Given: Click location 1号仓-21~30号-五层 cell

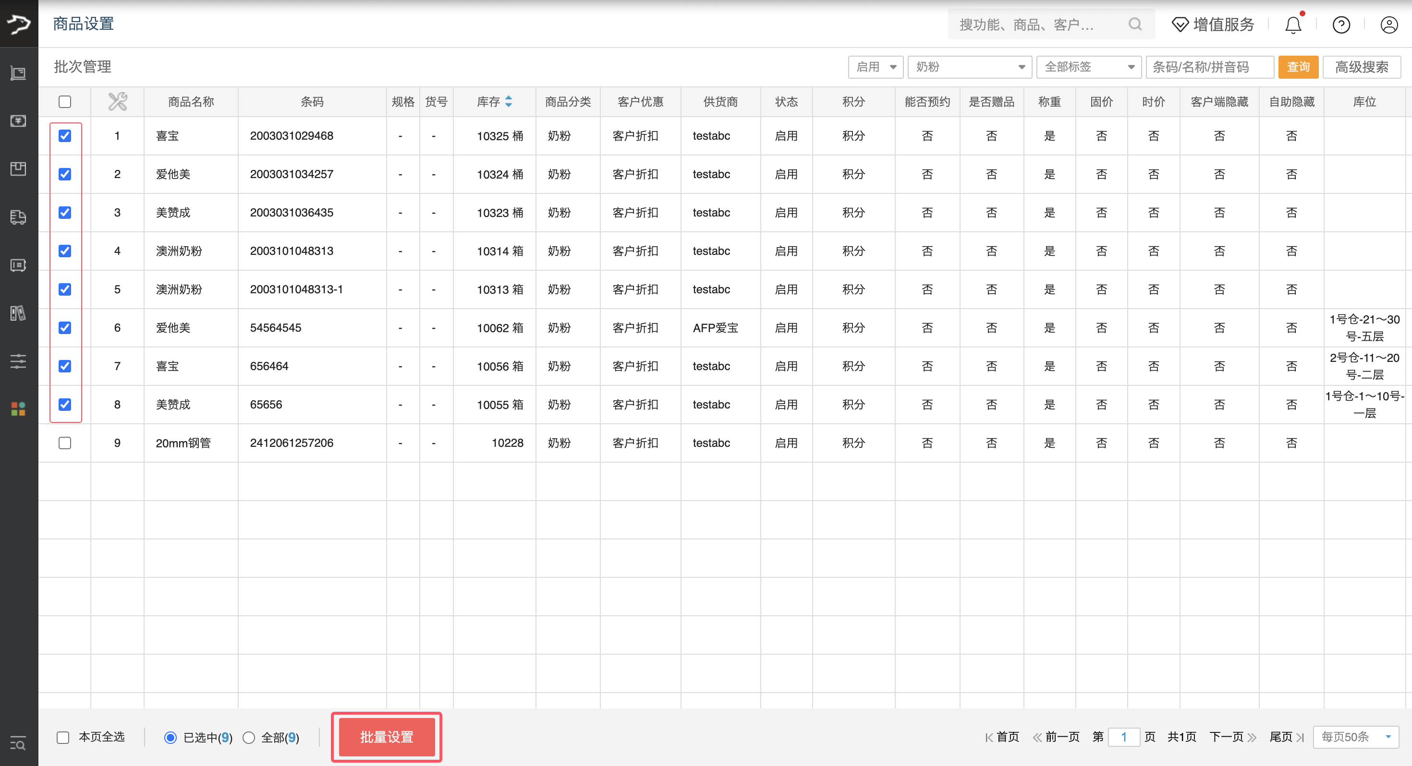Looking at the screenshot, I should [x=1364, y=328].
